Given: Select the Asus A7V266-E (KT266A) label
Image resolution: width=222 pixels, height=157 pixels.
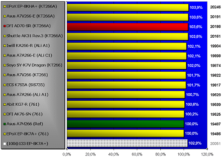Looking at the screenshot, I should 30,16.
